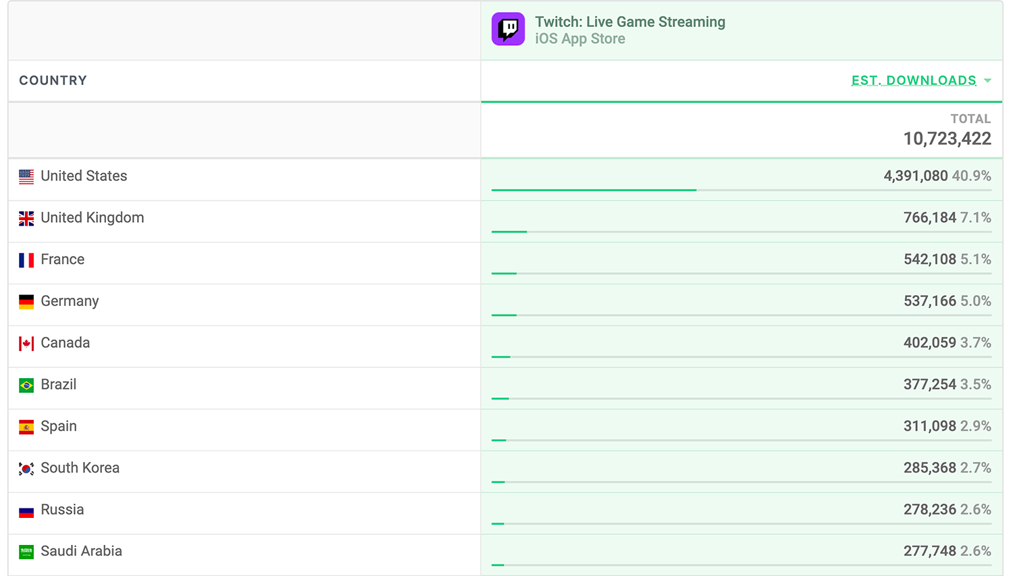The image size is (1013, 576).
Task: Click the Brazil flag icon
Action: point(26,385)
